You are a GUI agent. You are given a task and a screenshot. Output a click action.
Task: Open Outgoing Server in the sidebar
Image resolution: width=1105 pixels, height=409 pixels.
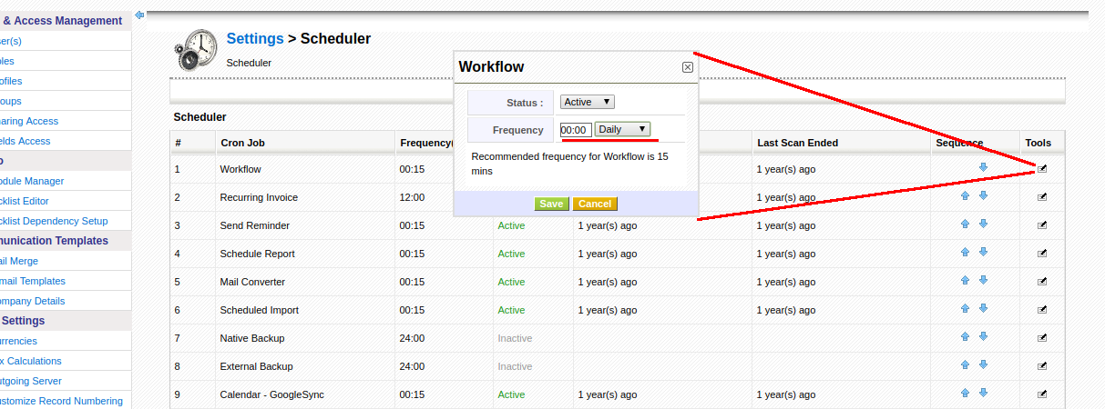30,381
